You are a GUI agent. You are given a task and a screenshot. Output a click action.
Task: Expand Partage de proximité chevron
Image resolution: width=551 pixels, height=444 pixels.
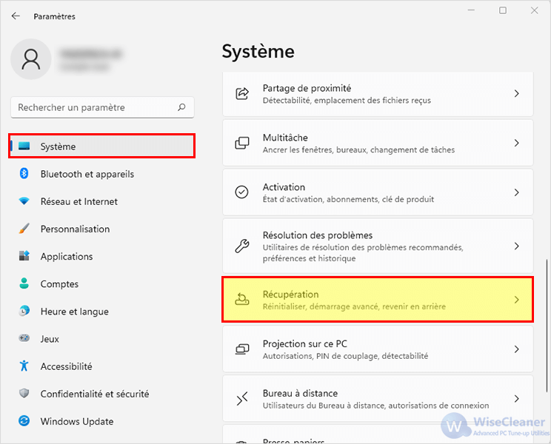pyautogui.click(x=517, y=93)
